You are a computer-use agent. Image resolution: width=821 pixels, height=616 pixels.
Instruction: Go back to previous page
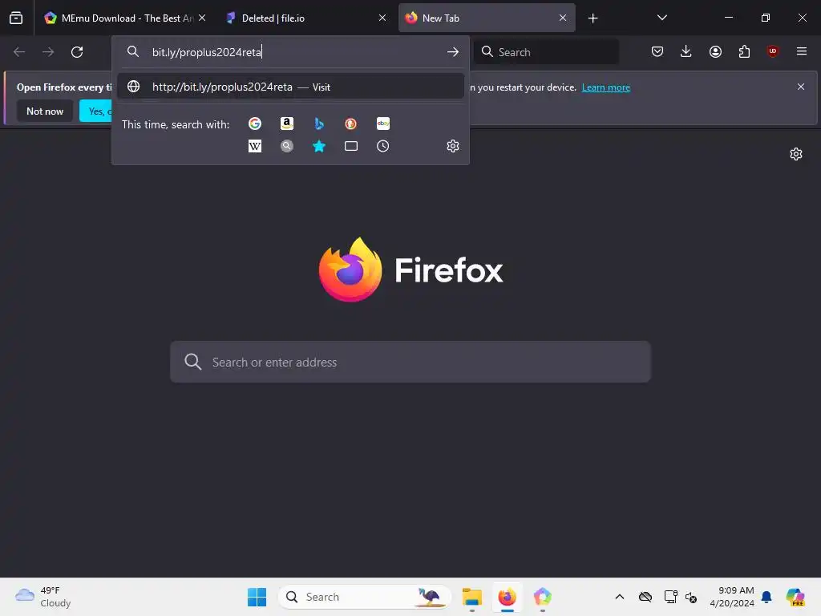coord(19,52)
